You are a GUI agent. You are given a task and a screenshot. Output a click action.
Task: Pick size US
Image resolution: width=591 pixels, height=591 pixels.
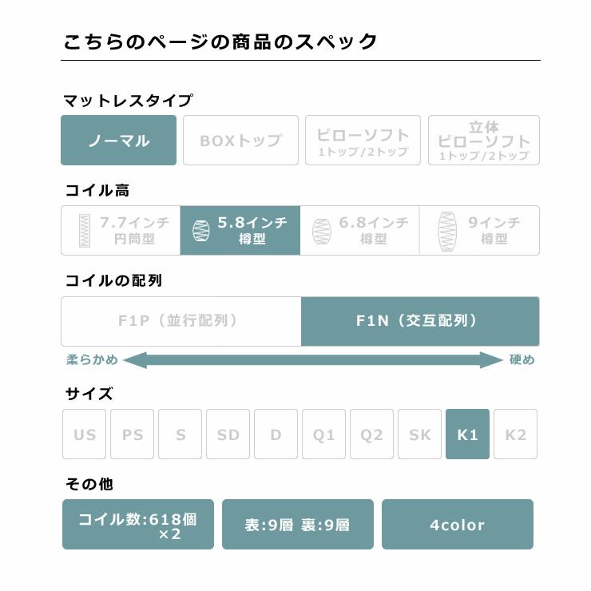click(x=84, y=434)
